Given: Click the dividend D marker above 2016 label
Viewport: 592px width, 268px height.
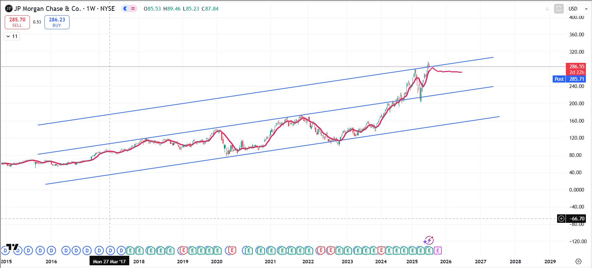Looking at the screenshot, I should (x=51, y=251).
